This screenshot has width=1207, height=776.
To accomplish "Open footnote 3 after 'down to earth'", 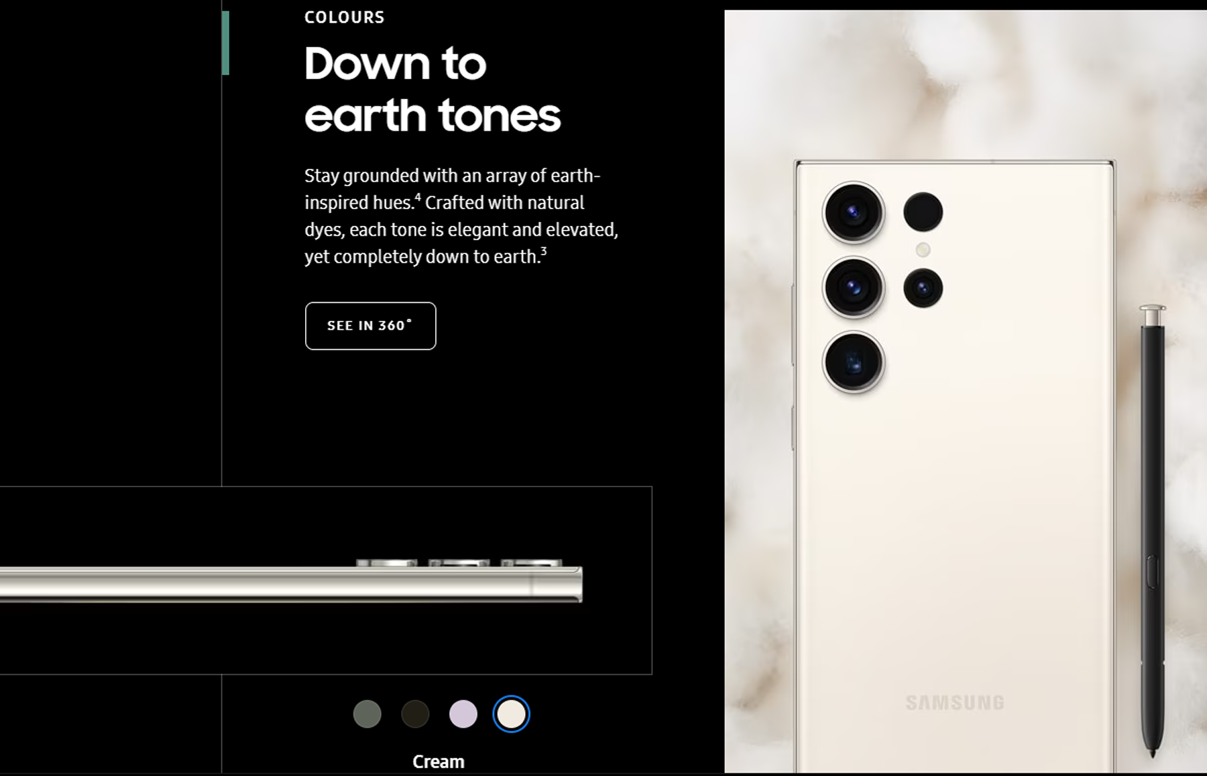I will point(544,251).
